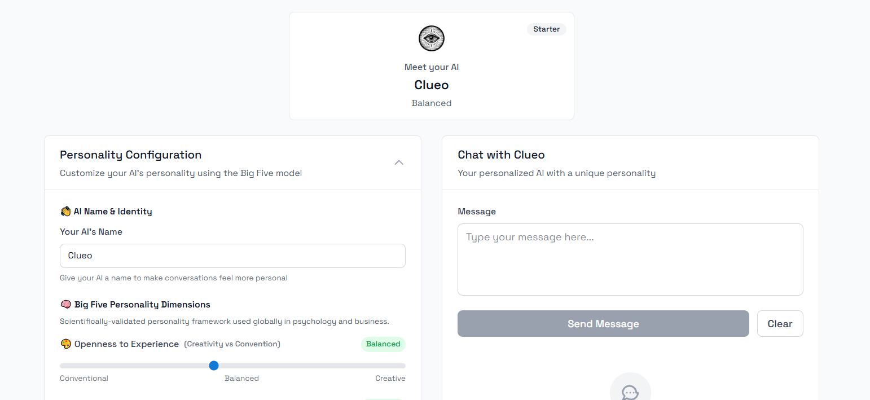
Task: Click the Clueo name in the top card
Action: click(432, 85)
